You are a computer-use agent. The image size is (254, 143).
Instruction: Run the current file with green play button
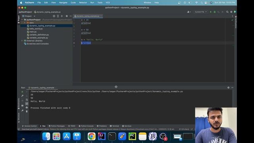tap(211, 12)
